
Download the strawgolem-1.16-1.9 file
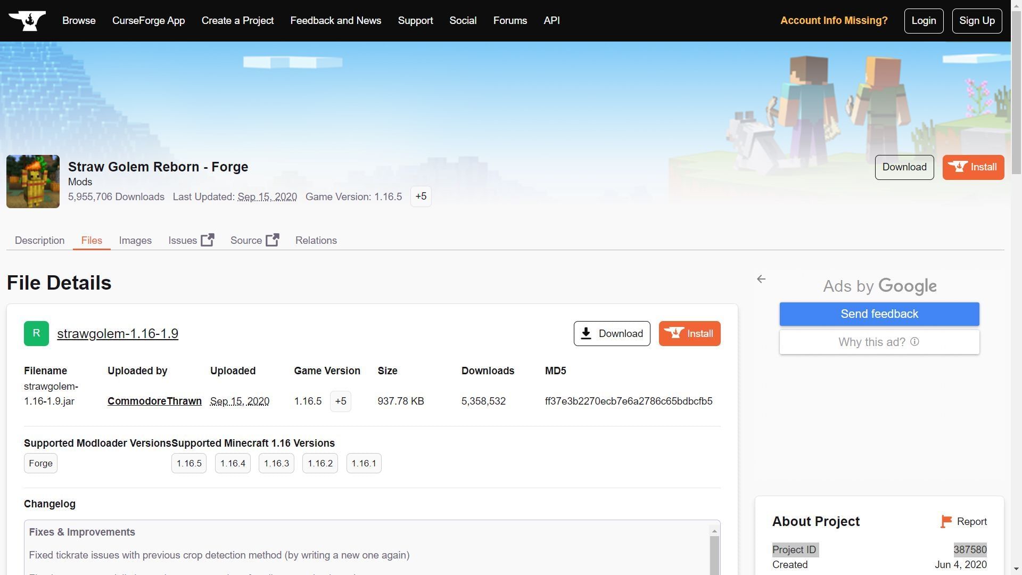click(612, 334)
